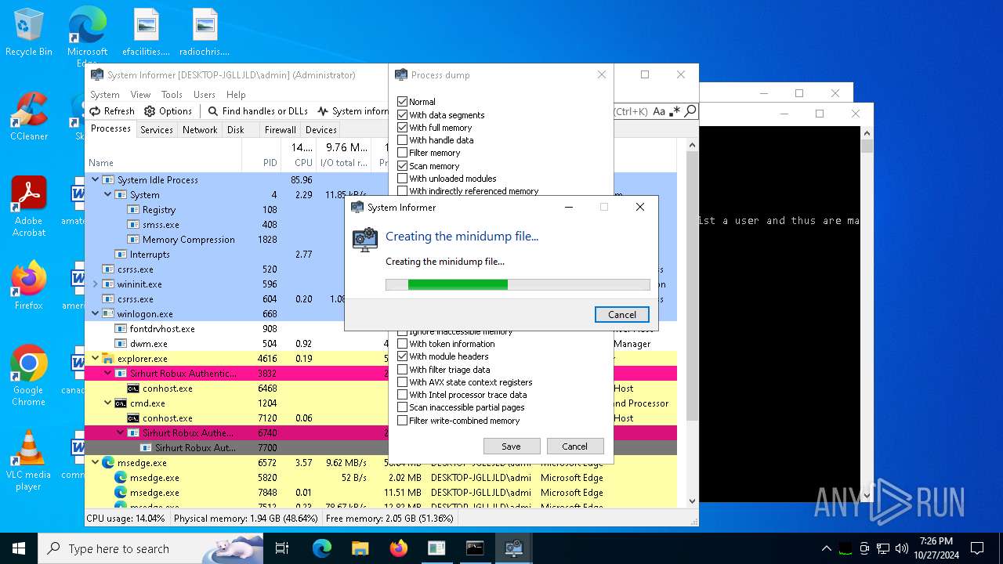The height and width of the screenshot is (564, 1003).
Task: Open System information graph toolbar icon
Action: point(324,111)
